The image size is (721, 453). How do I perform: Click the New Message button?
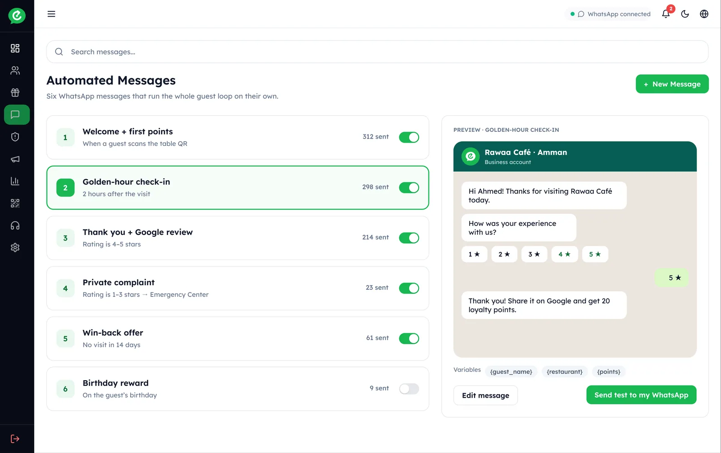point(672,84)
